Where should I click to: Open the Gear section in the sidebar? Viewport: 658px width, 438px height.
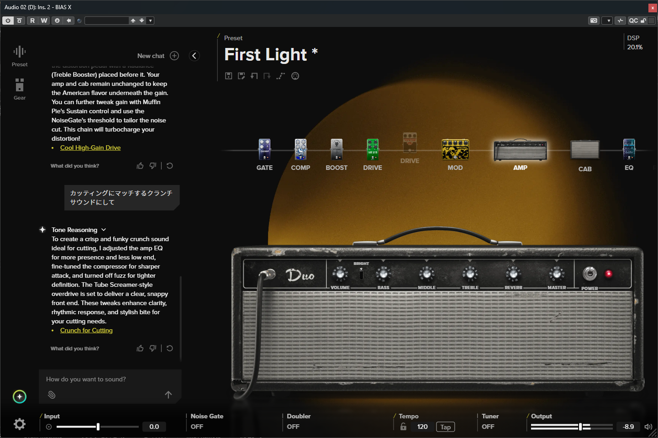(x=20, y=89)
